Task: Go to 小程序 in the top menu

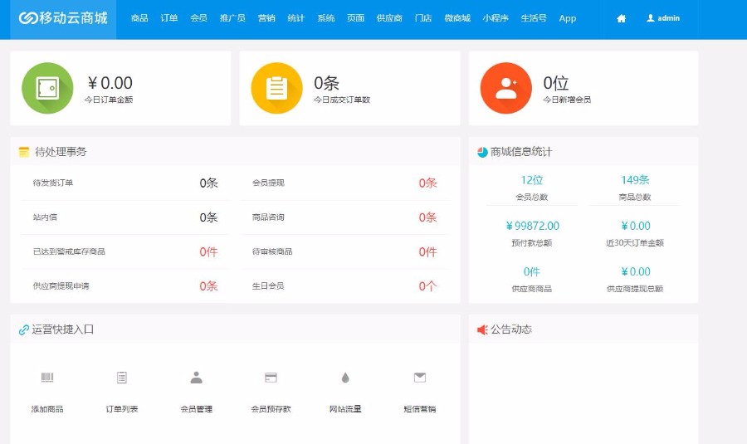Action: (x=496, y=18)
